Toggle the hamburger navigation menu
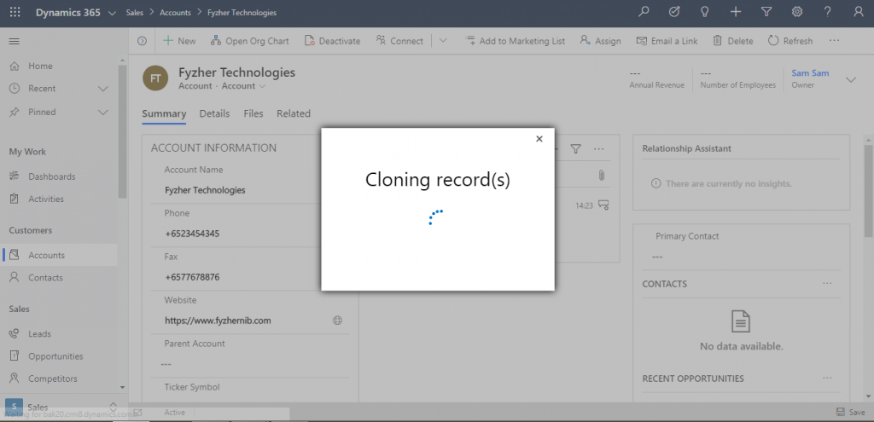The image size is (874, 422). pos(14,41)
